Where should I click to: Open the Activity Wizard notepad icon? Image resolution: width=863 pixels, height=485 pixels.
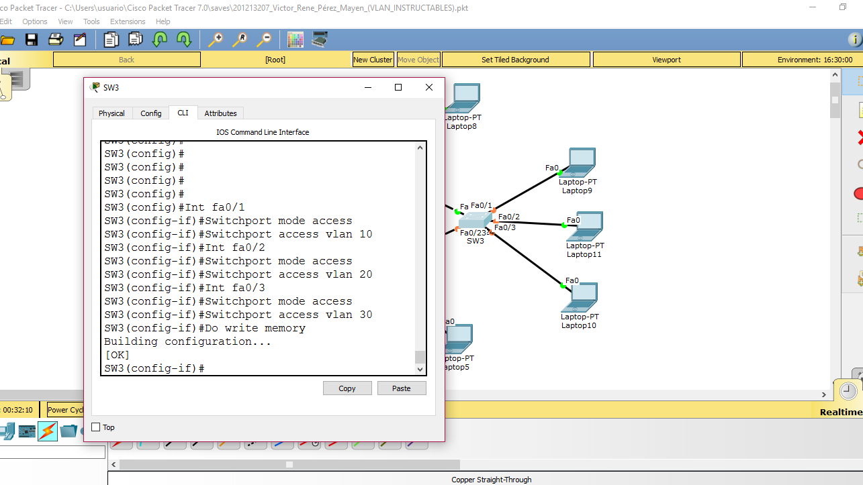[80, 40]
